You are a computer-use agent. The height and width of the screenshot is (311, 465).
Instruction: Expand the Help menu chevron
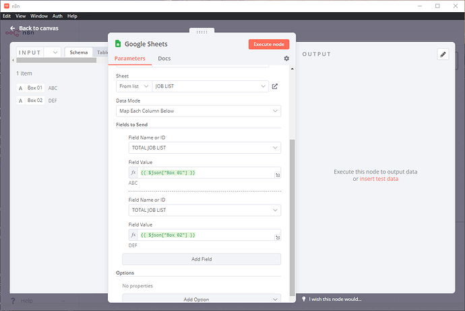(63, 301)
